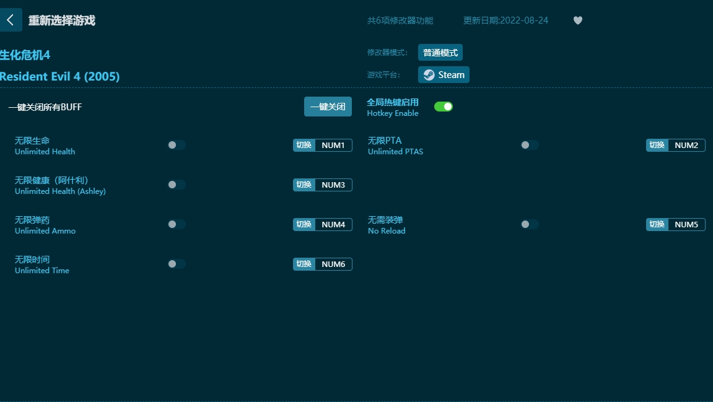Click the NUM4 hotkey switch button
713x402 pixels.
click(x=322, y=224)
